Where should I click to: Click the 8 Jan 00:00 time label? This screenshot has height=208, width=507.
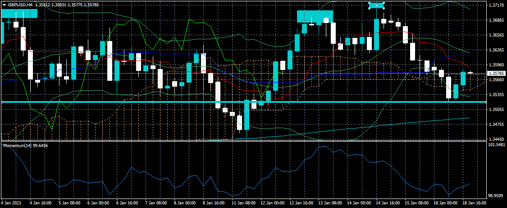185,203
